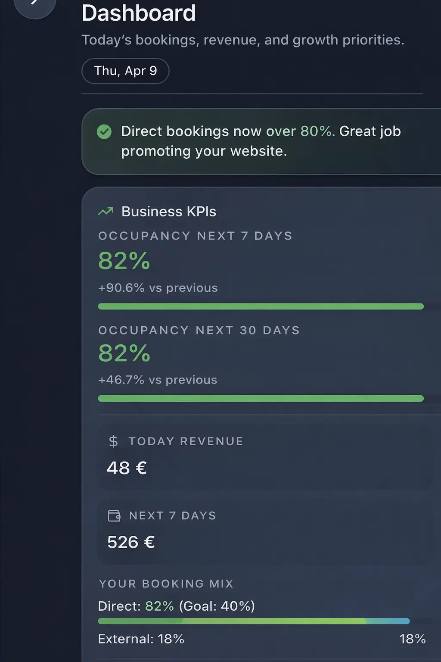
Task: Click the 82% occupancy figure
Action: pos(124,261)
